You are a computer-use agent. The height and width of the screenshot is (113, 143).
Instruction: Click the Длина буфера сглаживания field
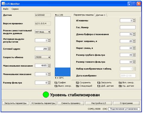click(126, 34)
